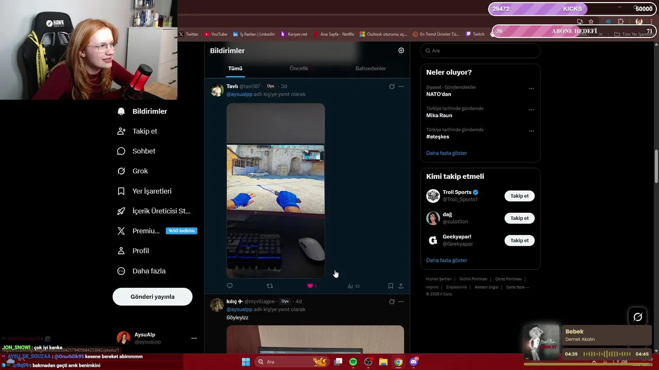The width and height of the screenshot is (659, 370).
Task: Open File Explorer from the taskbar
Action: 383,362
